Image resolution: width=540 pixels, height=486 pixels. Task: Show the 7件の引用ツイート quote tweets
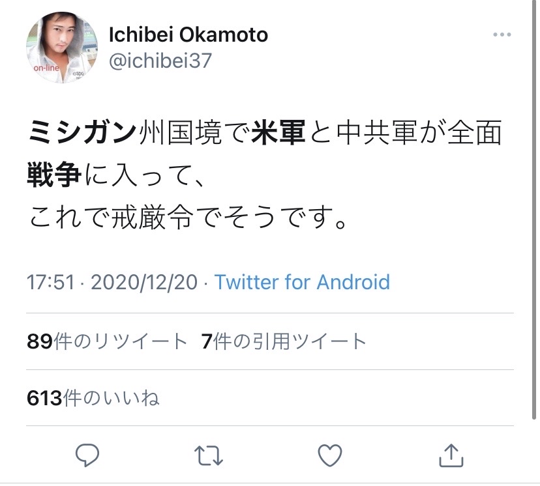click(x=284, y=341)
